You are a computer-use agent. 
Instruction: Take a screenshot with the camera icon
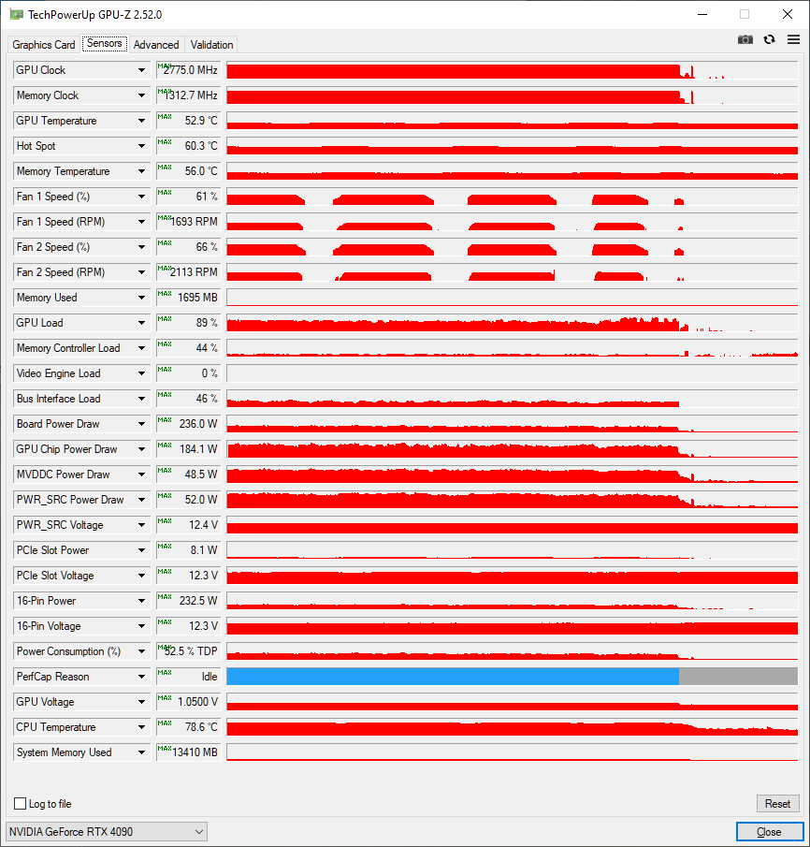coord(745,39)
